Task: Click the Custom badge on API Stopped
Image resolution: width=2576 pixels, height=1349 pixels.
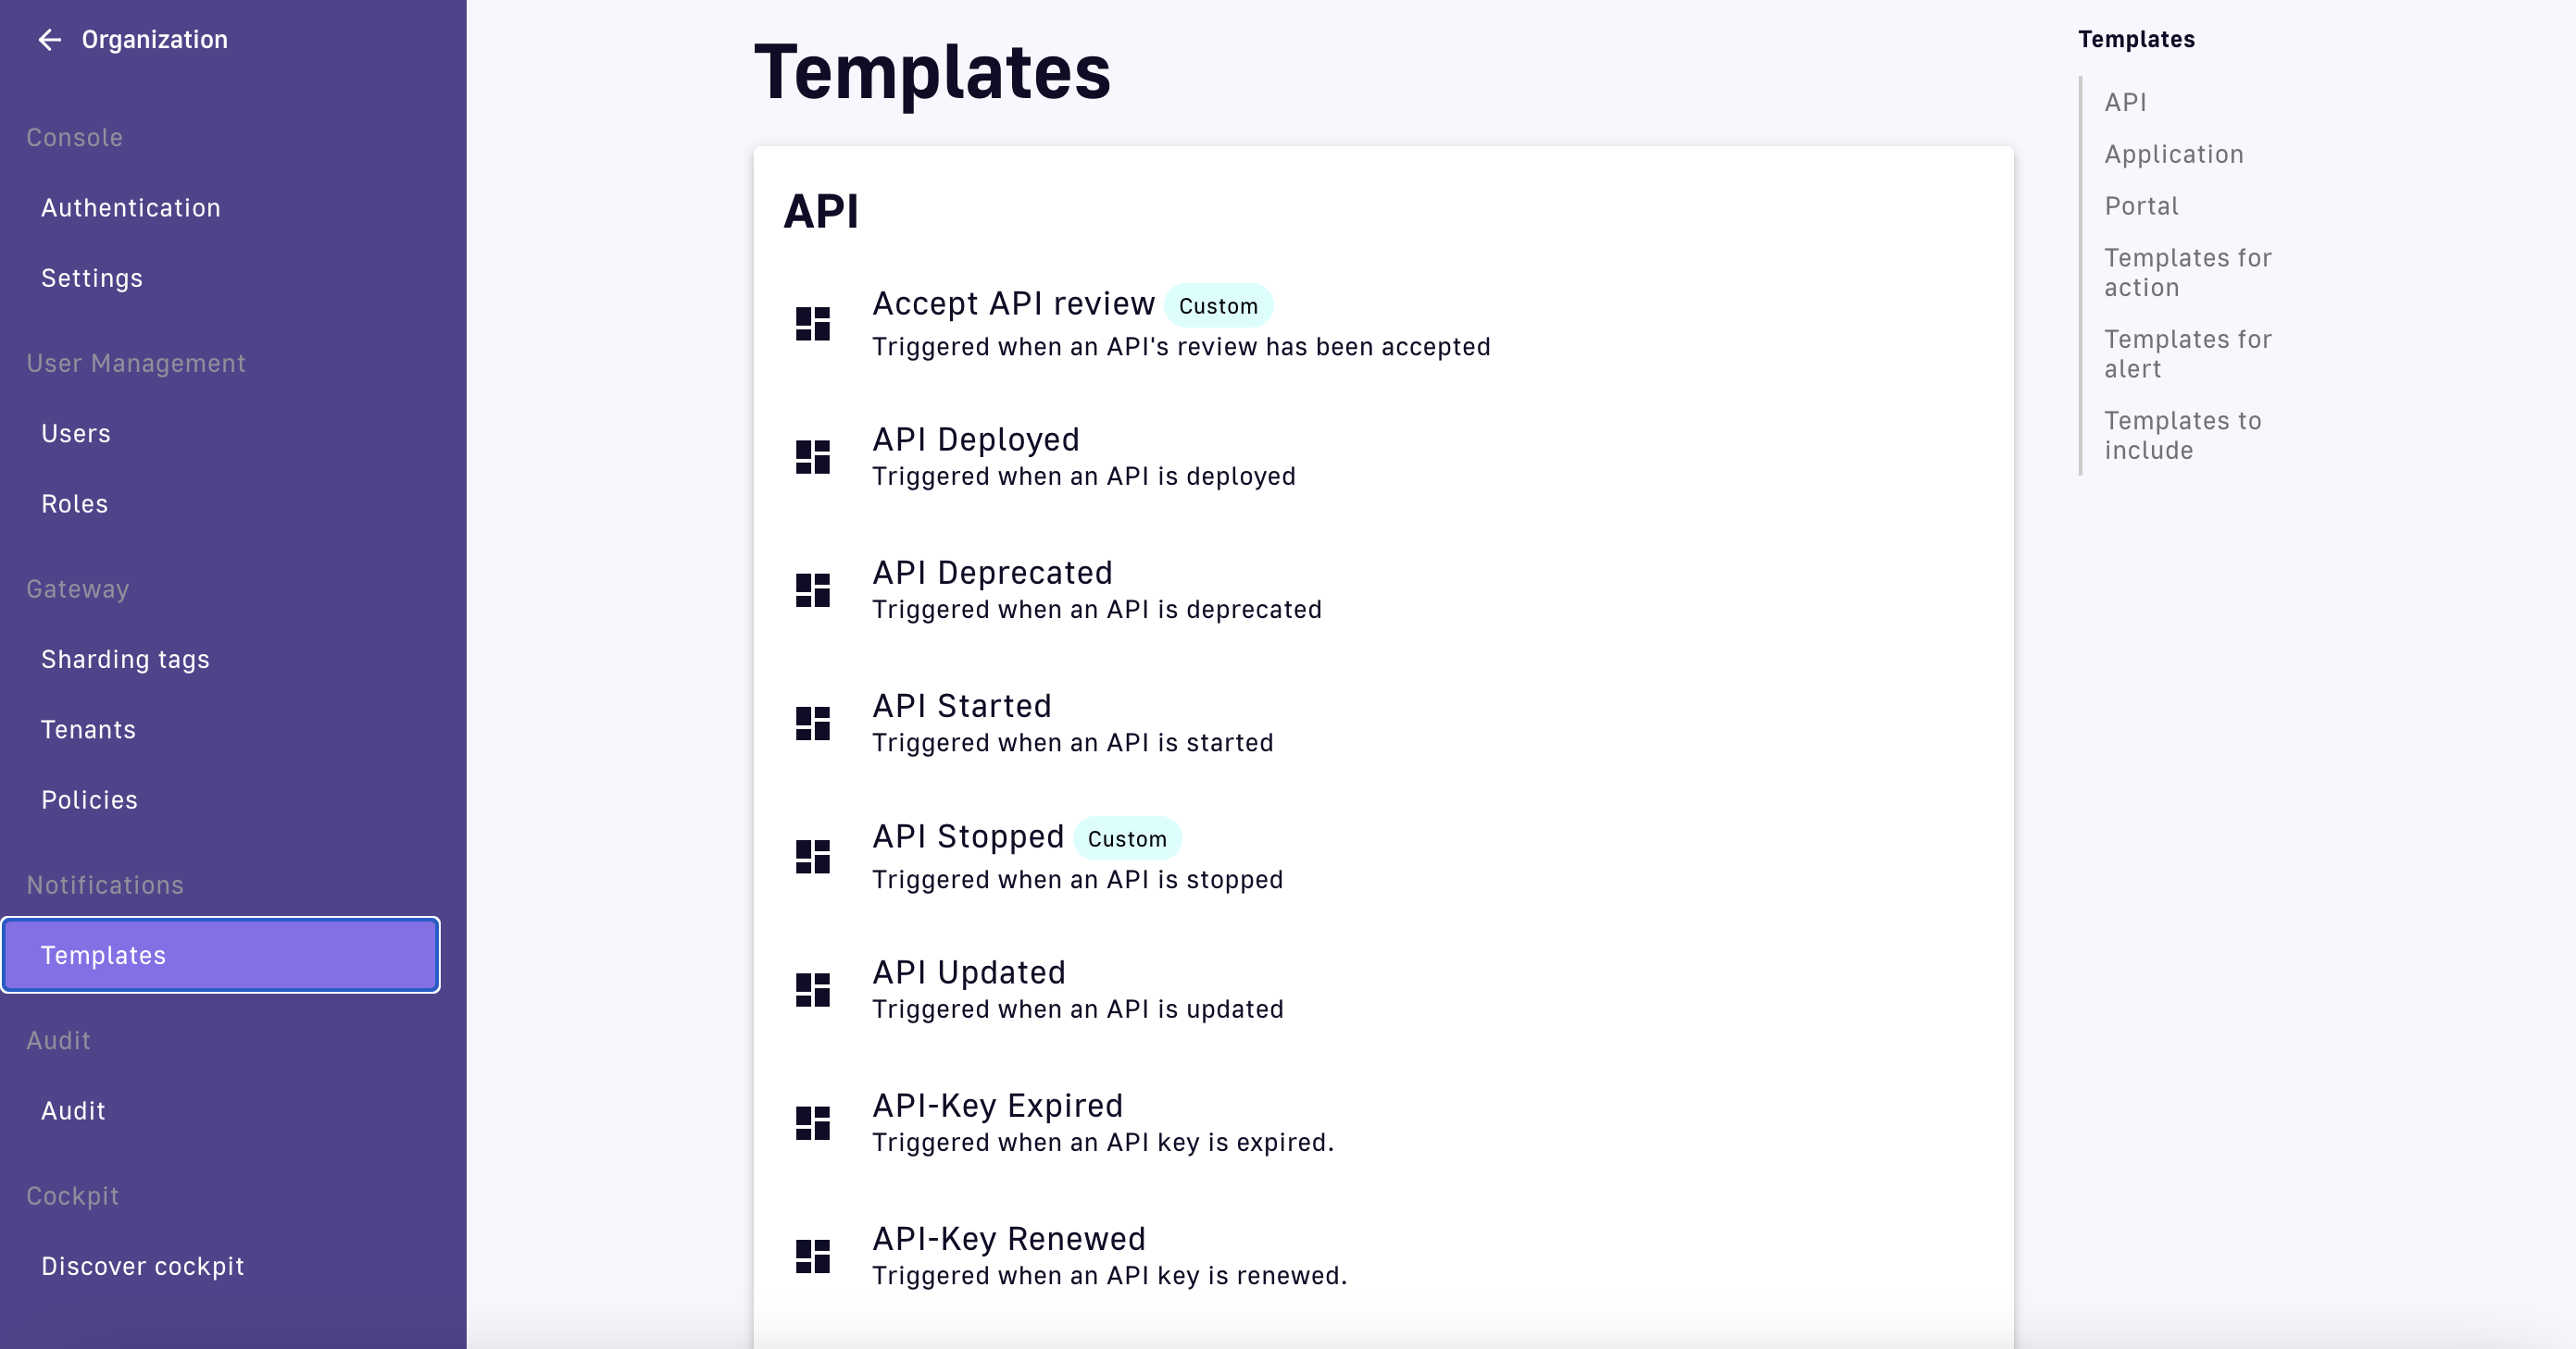Action: point(1127,839)
